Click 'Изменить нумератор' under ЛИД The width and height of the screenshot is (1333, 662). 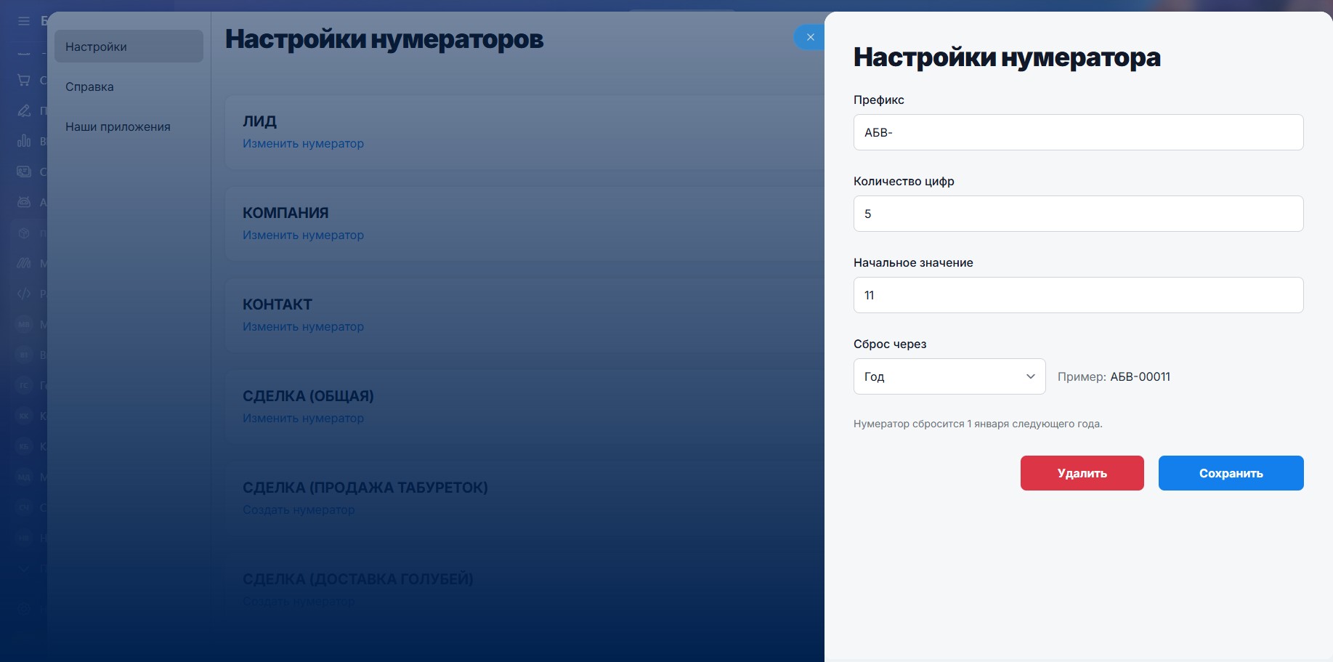tap(303, 144)
